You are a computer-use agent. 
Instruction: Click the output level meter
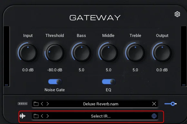click(184, 56)
